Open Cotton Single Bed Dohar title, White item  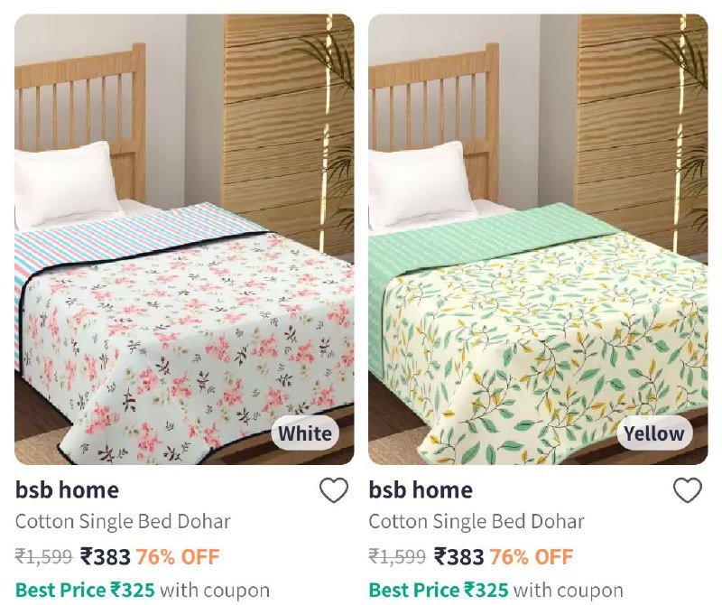tap(123, 522)
